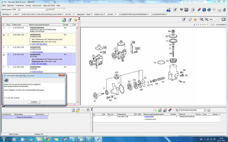Expand the '102962 M 102' dropdown

(104, 14)
